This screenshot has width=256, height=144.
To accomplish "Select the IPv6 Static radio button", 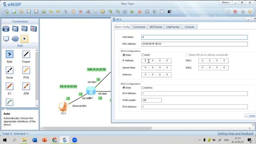I will click(x=124, y=88).
